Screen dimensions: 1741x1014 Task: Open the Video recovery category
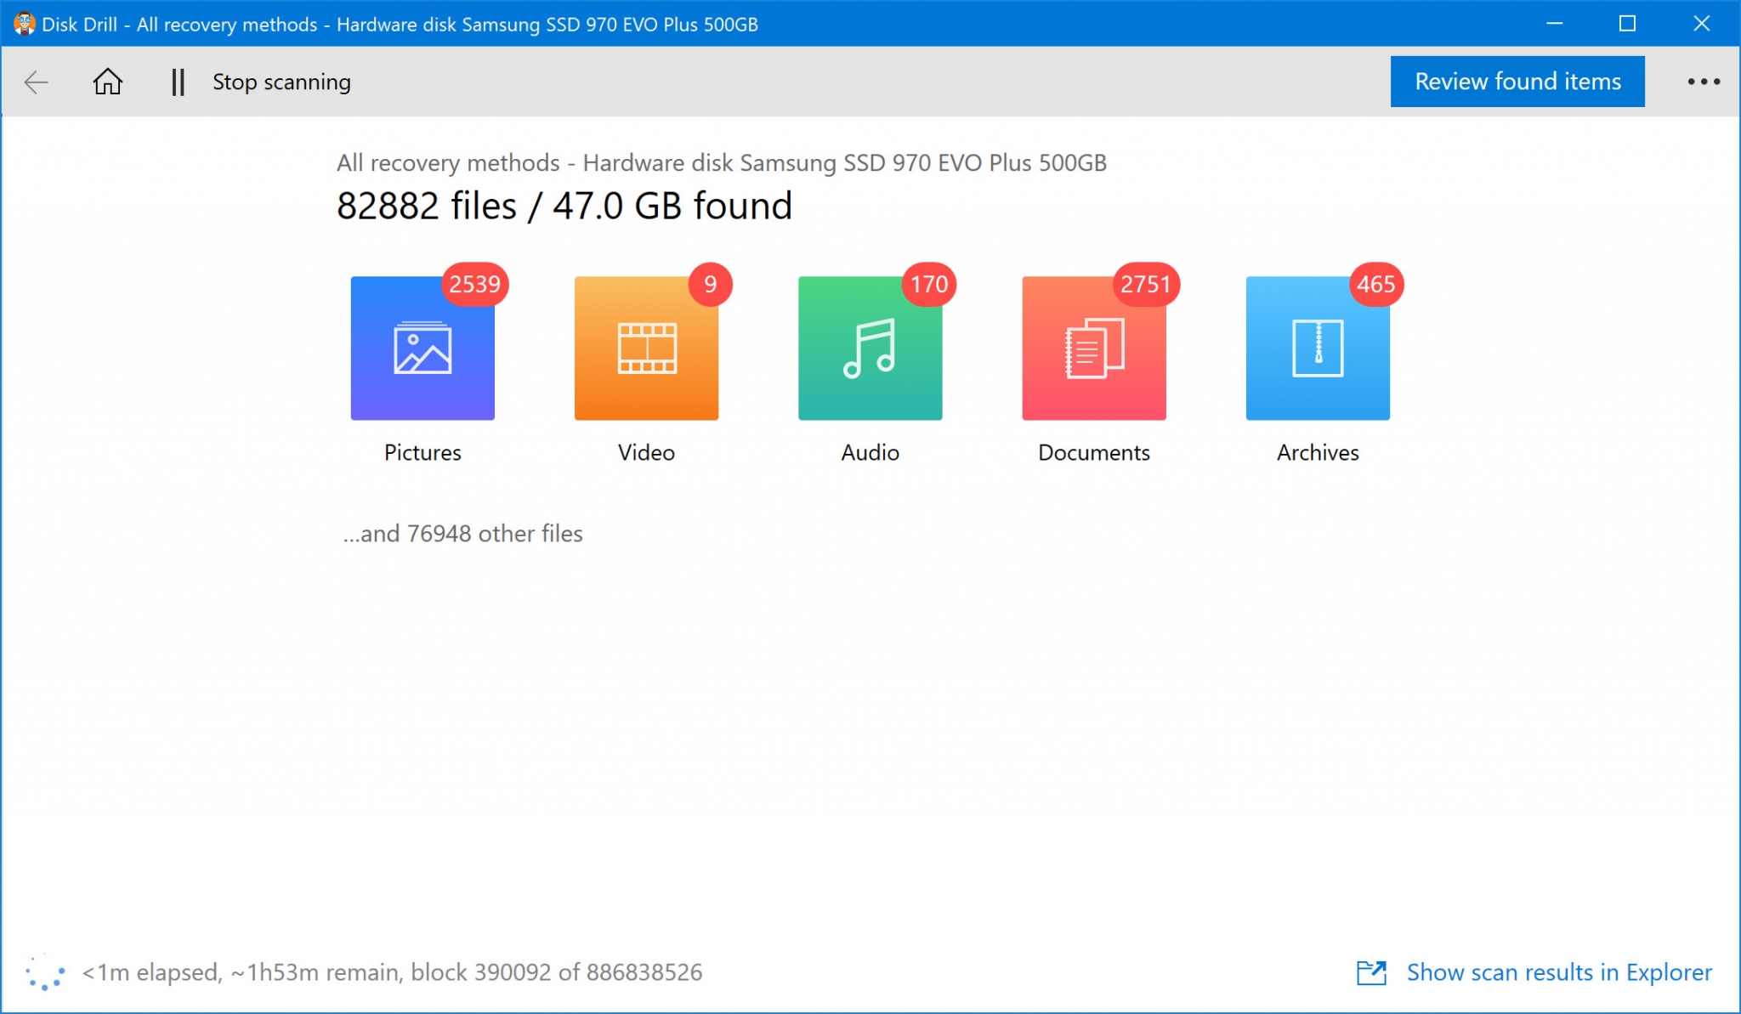[646, 348]
